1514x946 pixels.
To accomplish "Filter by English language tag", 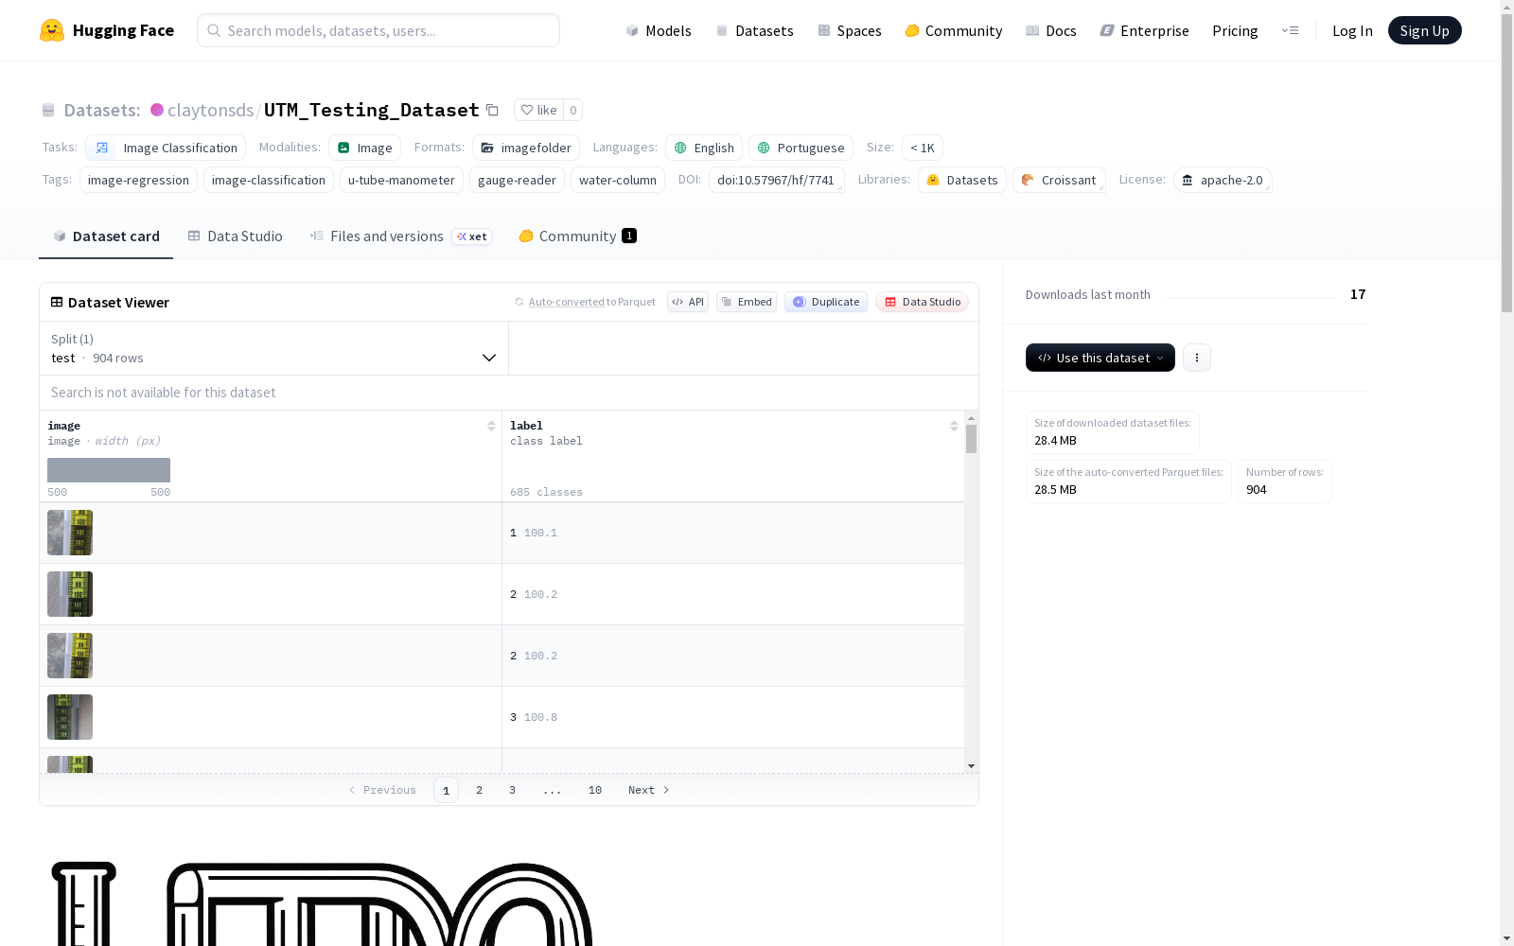I will coord(704,148).
